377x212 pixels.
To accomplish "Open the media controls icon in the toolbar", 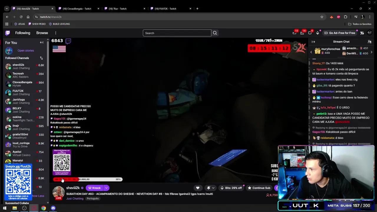I will point(356,17).
